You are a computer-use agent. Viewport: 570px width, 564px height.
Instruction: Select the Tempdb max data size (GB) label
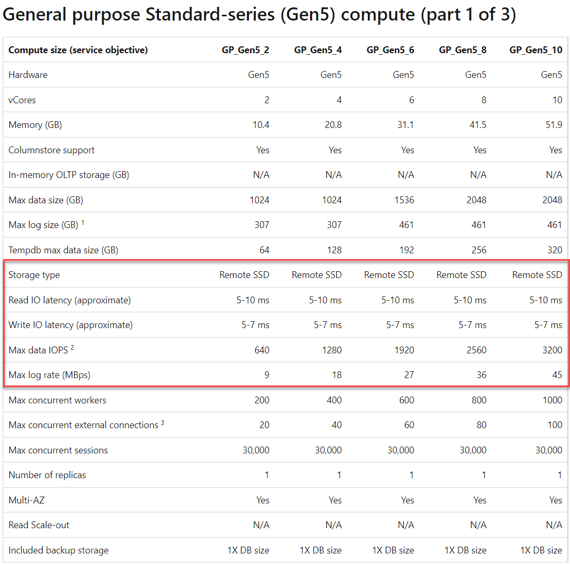point(63,250)
